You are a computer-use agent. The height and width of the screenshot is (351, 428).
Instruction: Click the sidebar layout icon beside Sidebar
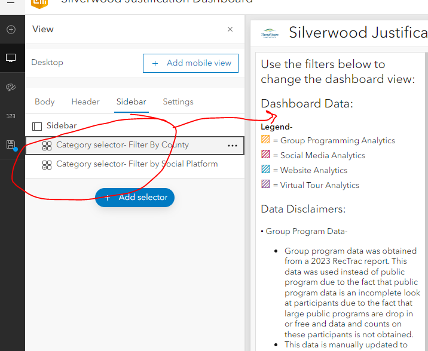click(37, 126)
